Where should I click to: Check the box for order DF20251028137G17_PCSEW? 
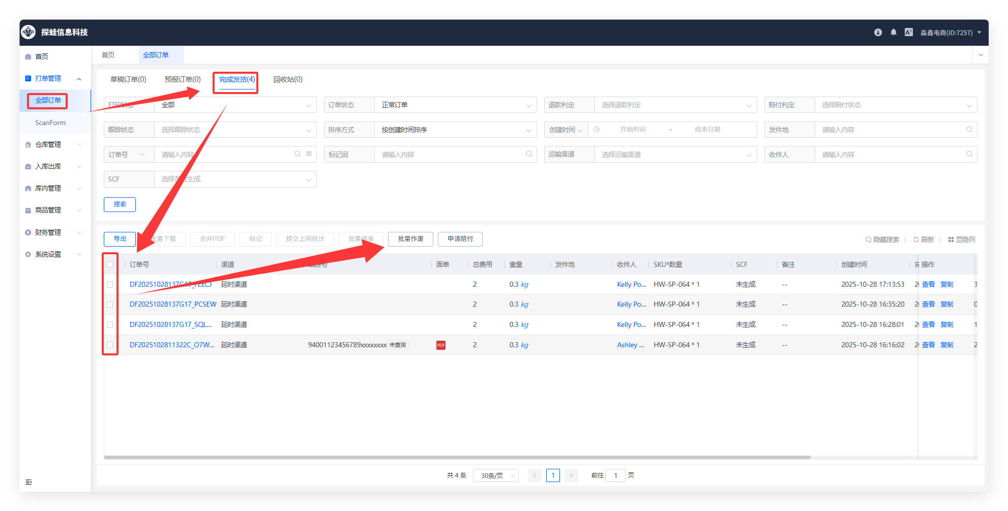click(110, 305)
